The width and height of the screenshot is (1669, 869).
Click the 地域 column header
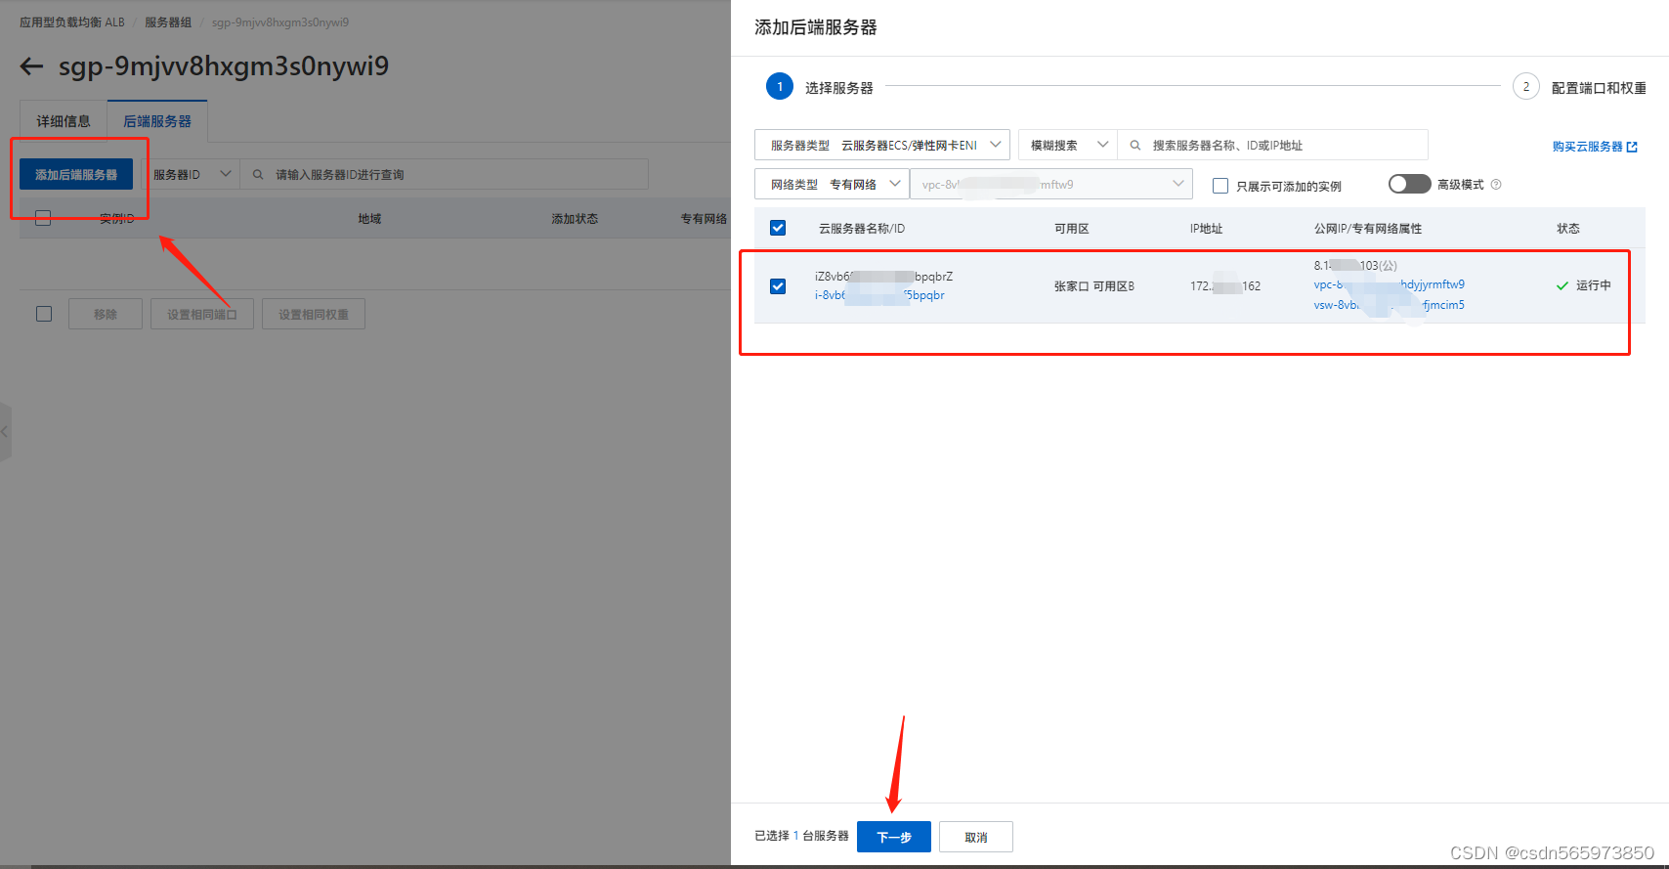click(369, 218)
